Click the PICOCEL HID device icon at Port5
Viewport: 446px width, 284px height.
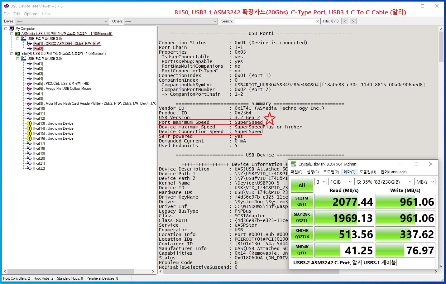[x=29, y=84]
